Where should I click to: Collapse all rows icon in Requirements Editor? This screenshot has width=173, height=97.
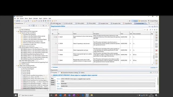tap(157, 30)
